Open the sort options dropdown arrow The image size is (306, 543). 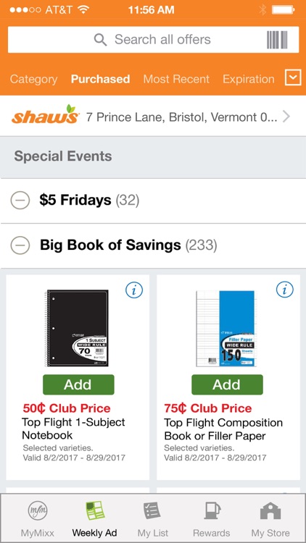tap(293, 77)
